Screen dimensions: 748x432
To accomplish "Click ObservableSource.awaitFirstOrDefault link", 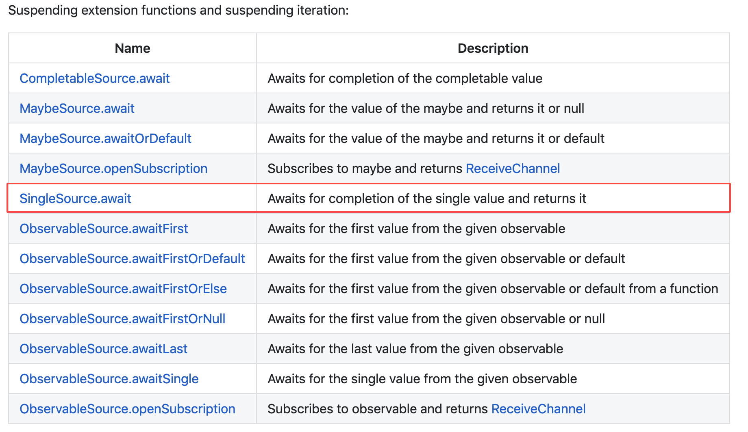I will tap(132, 259).
